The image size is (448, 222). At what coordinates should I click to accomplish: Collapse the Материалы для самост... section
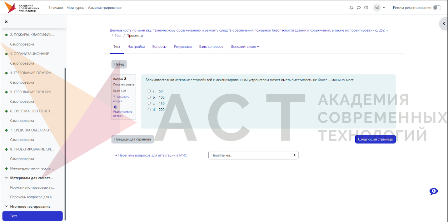tap(6, 178)
